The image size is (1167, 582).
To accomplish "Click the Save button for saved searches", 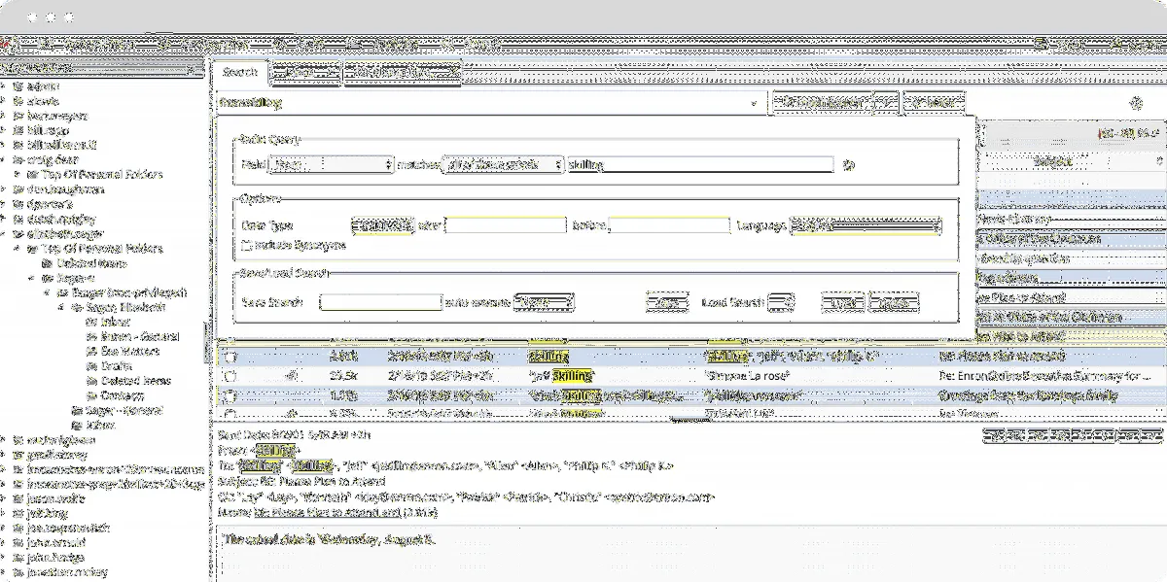I will pos(667,303).
